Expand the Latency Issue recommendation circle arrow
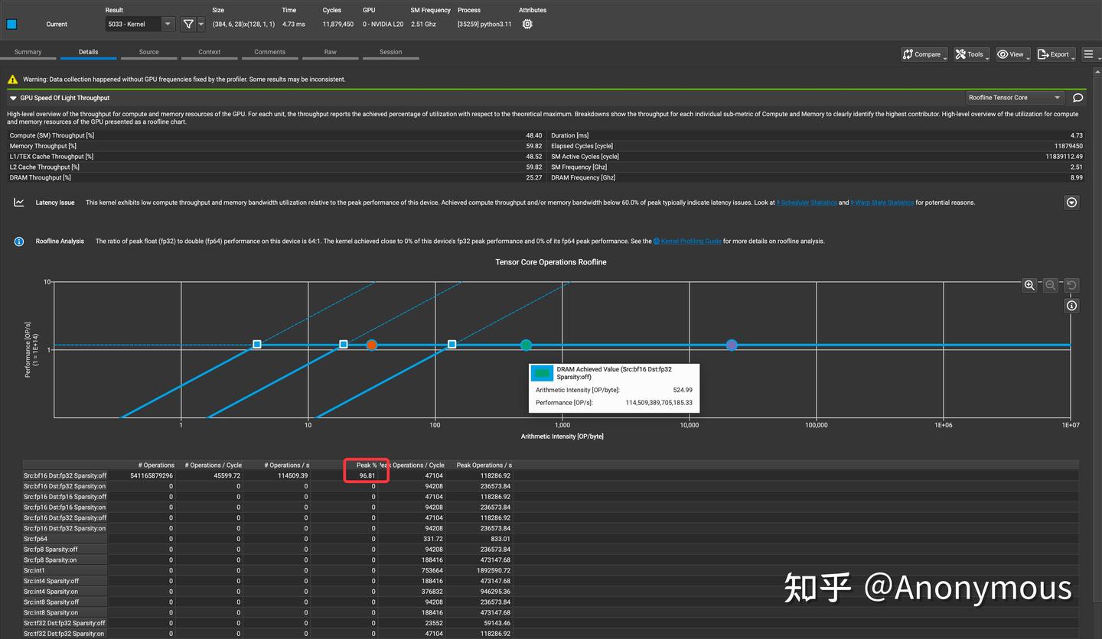Image resolution: width=1102 pixels, height=639 pixels. pos(1071,202)
